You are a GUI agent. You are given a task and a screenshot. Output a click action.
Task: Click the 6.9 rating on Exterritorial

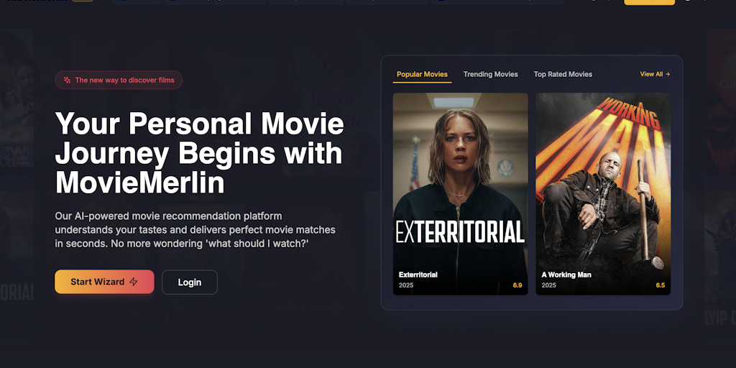[x=517, y=285]
